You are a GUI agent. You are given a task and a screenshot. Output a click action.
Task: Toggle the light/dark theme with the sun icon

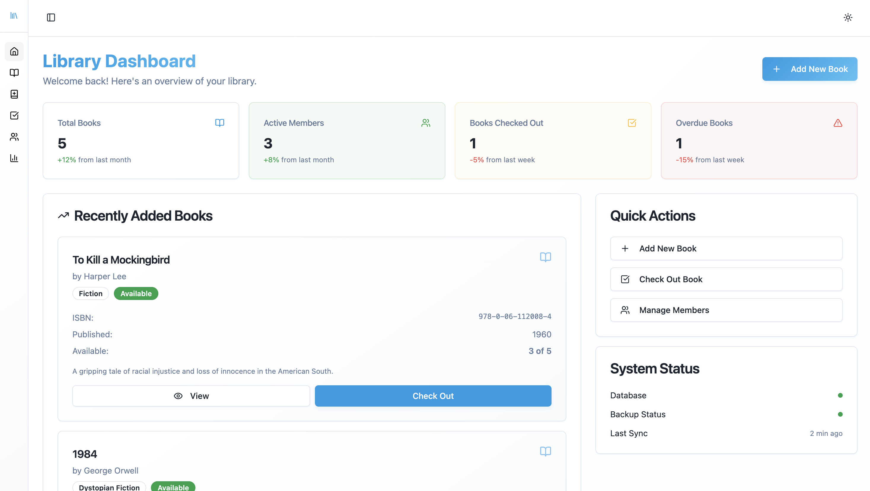[848, 17]
